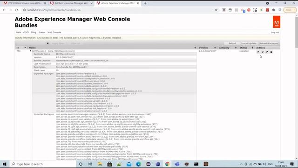Launch File Explorer from taskbar
The image size is (298, 168).
point(100,164)
